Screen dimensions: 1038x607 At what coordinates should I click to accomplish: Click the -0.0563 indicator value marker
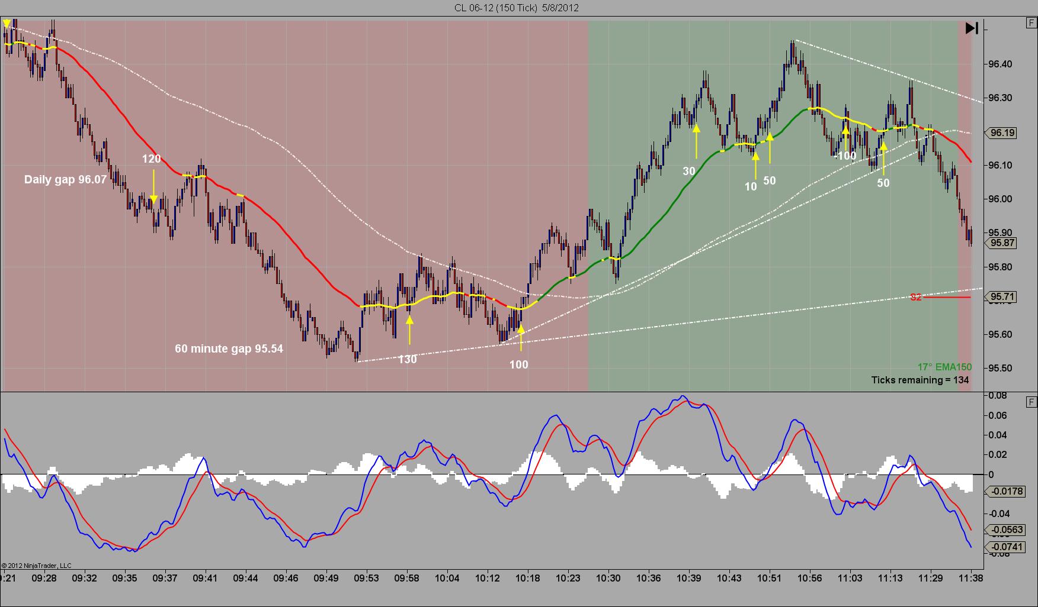click(1005, 530)
